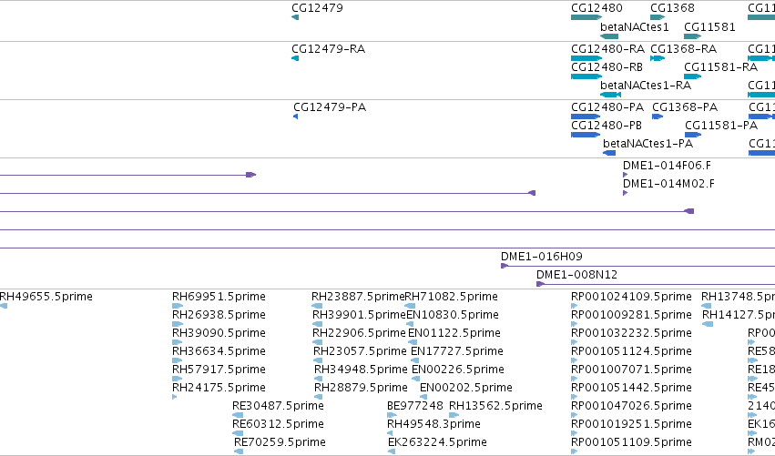Select RE70259.5prime label

pos(280,442)
